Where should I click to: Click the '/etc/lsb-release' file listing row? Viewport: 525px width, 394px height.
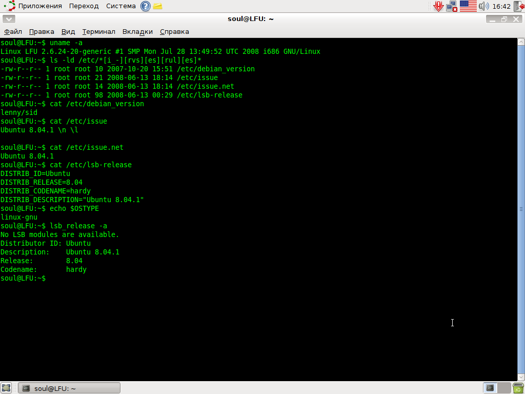pos(122,95)
